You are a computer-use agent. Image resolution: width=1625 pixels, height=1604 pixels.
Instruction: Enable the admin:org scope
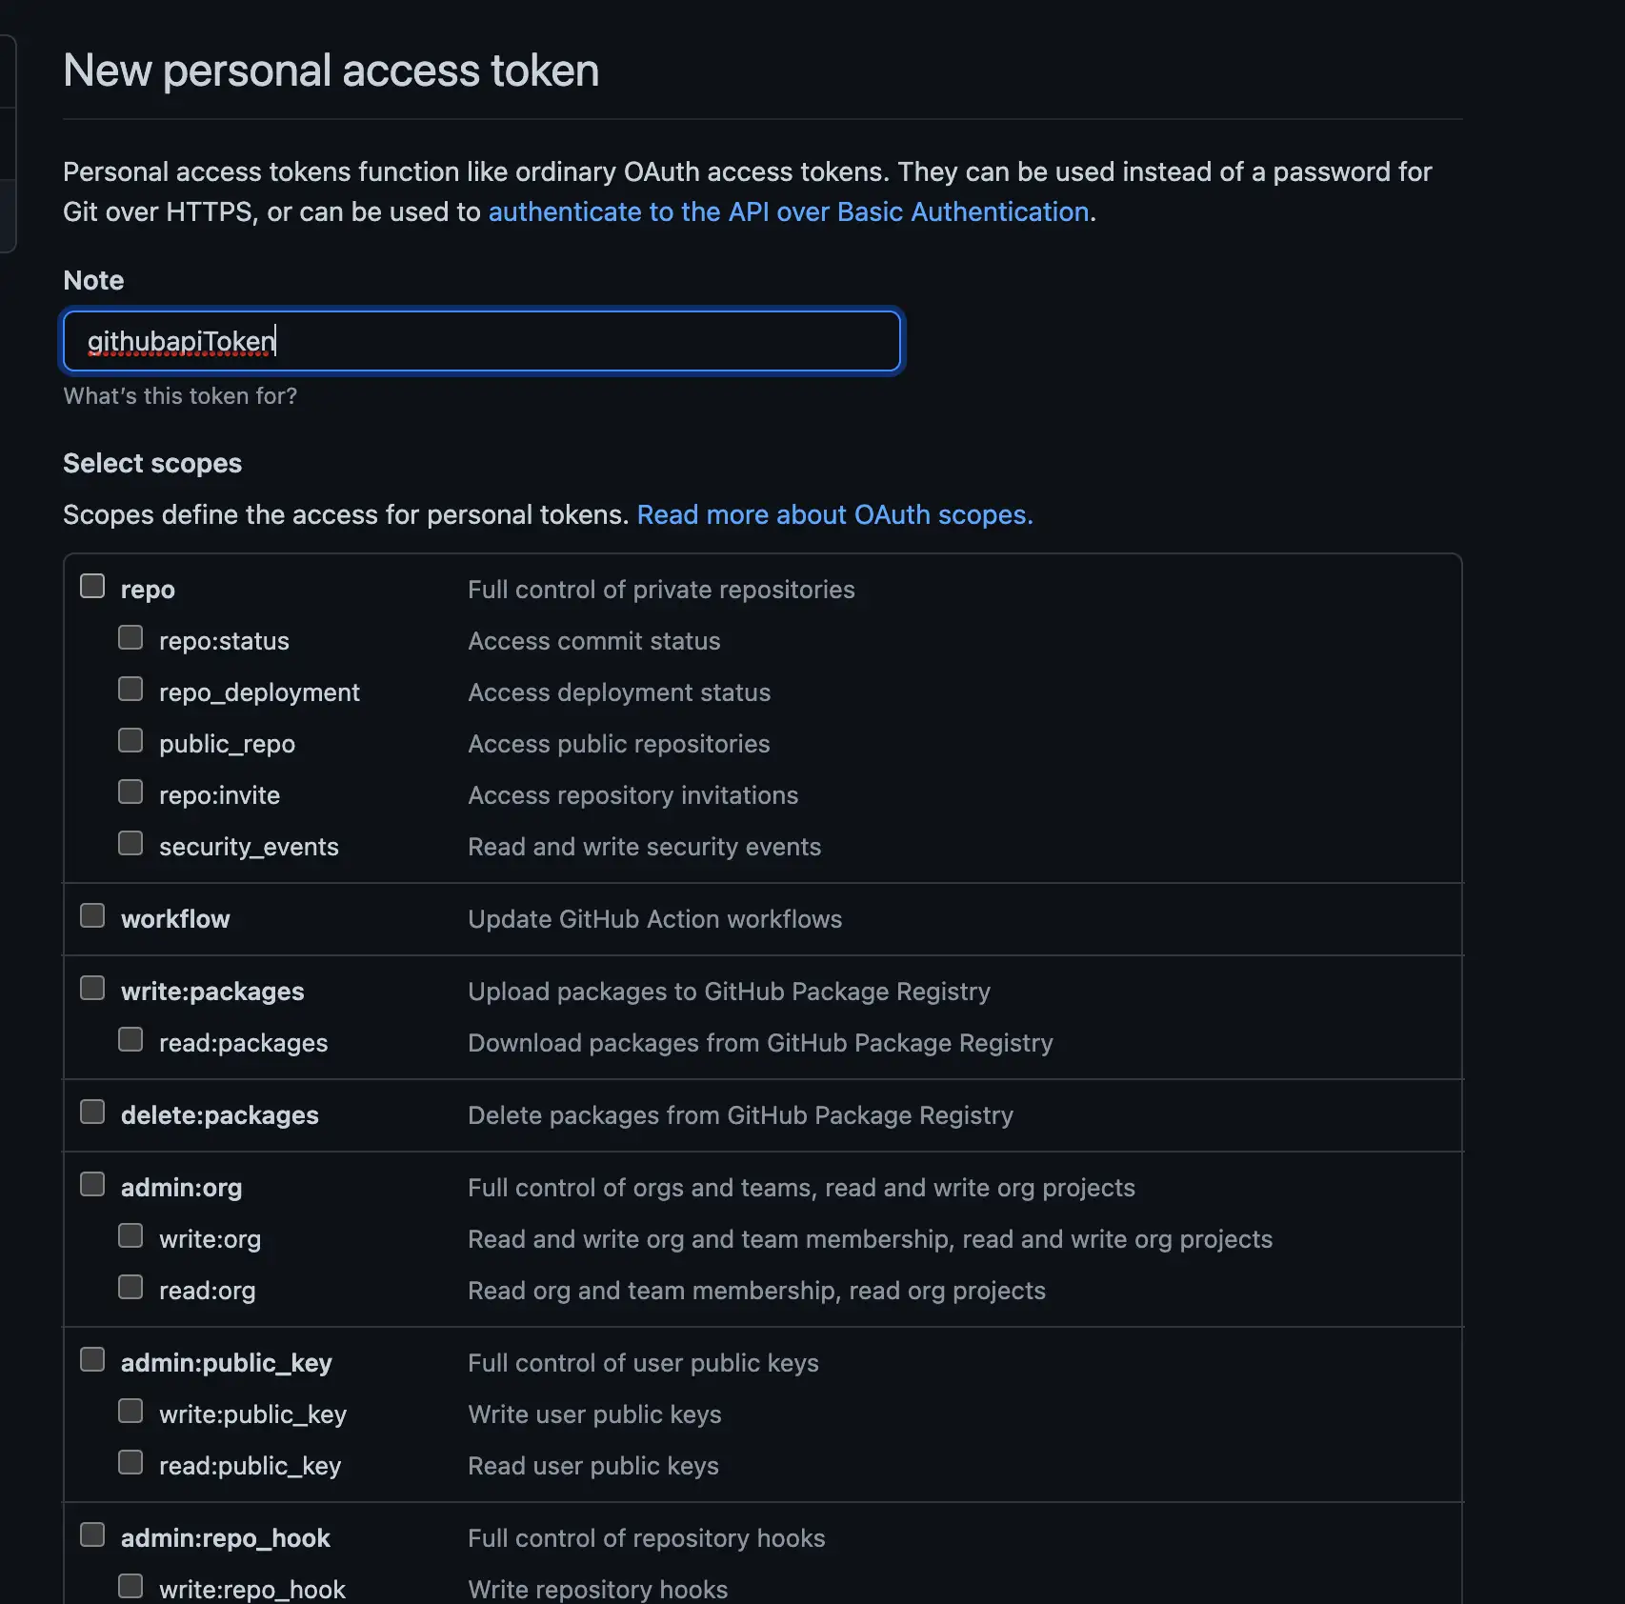(x=92, y=1184)
